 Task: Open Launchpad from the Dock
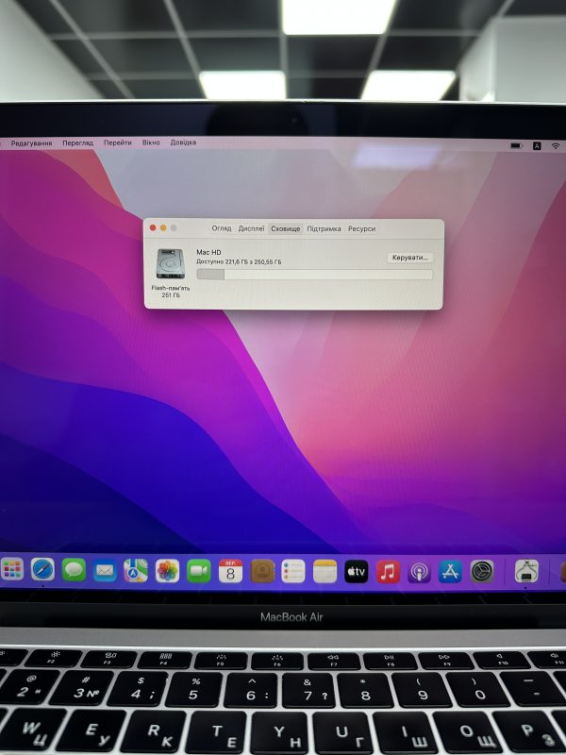(12, 570)
